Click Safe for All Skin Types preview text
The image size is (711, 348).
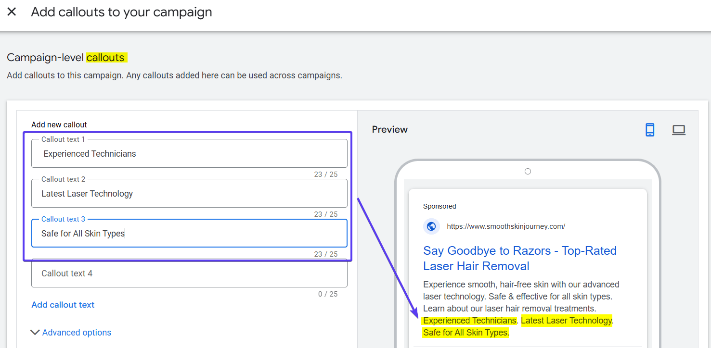(x=465, y=333)
